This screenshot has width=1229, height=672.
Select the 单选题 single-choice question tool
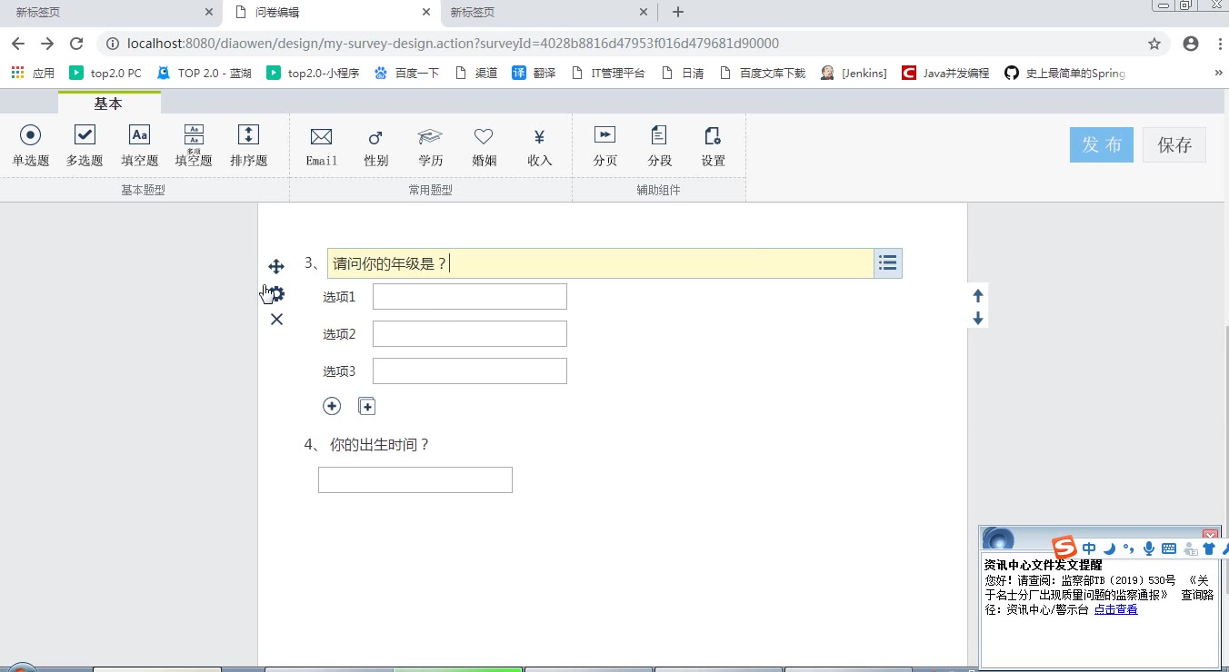31,145
